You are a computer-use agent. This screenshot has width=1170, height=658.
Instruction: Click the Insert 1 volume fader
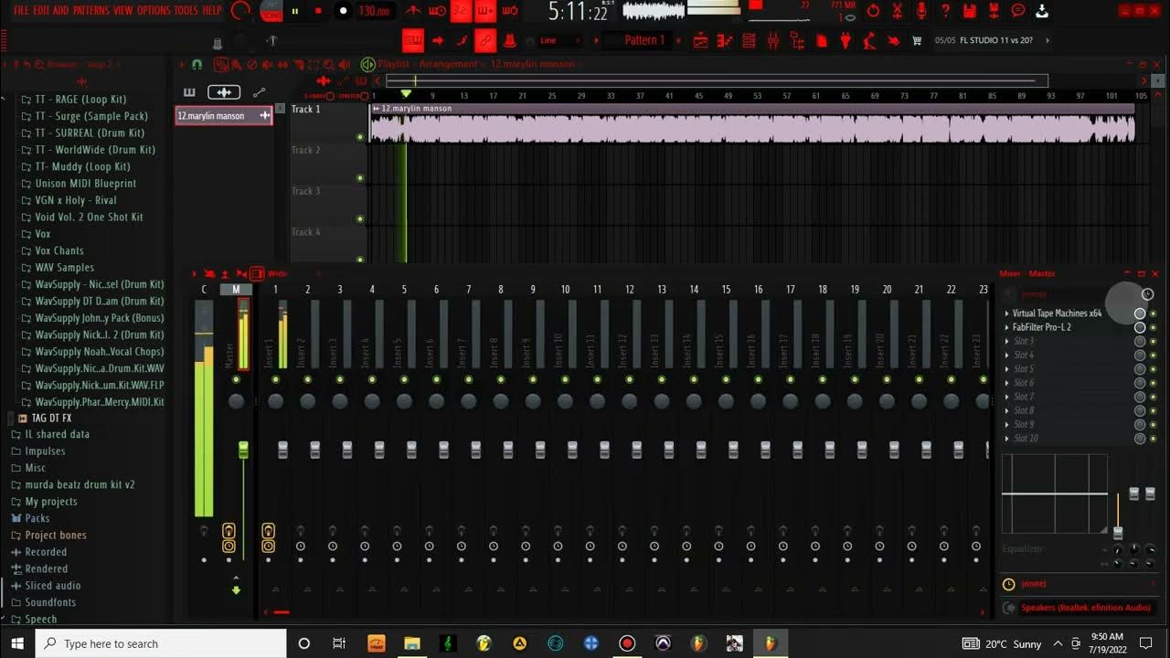pyautogui.click(x=283, y=449)
